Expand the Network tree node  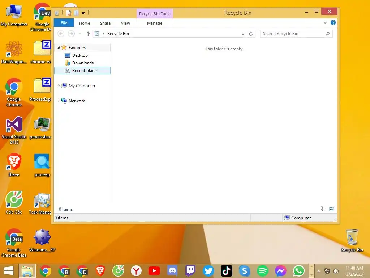click(x=59, y=101)
